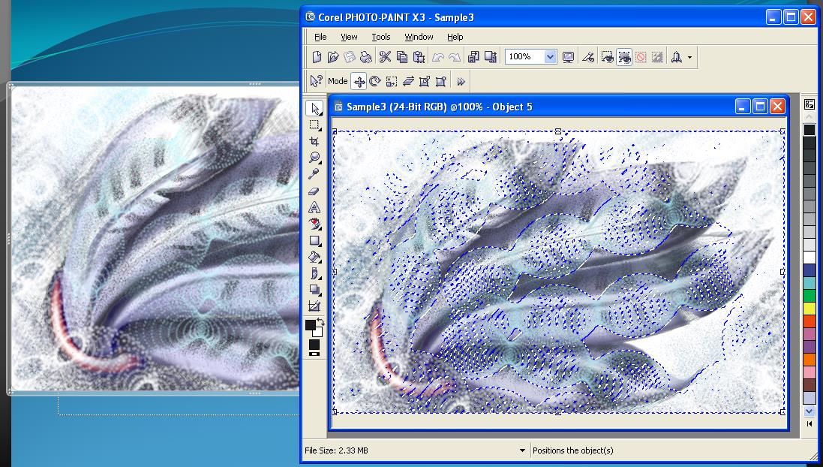Toggle the object marquee visibility eye
The width and height of the screenshot is (823, 467).
pyautogui.click(x=624, y=57)
